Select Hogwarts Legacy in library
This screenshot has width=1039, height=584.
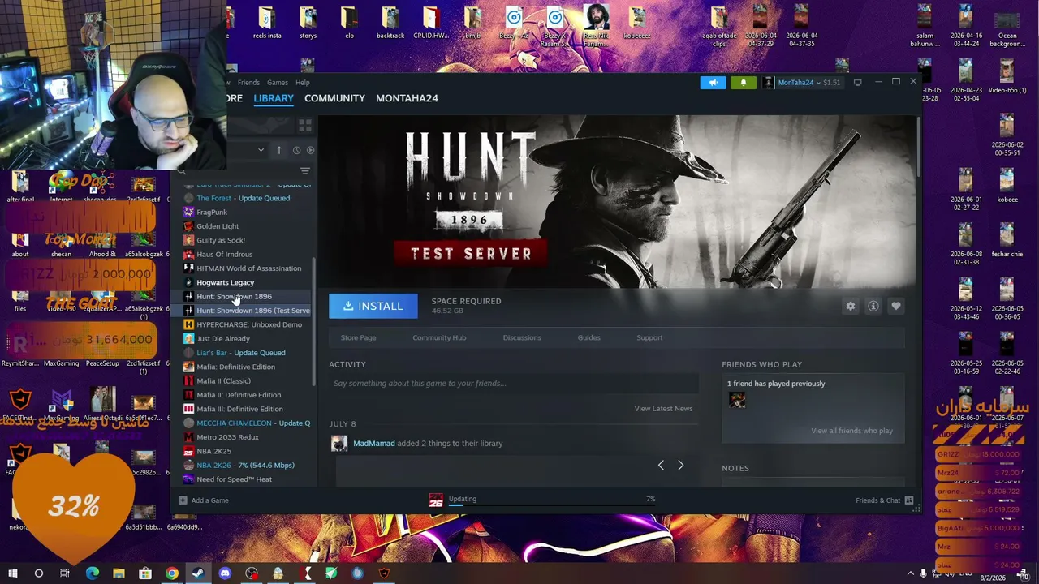click(225, 282)
